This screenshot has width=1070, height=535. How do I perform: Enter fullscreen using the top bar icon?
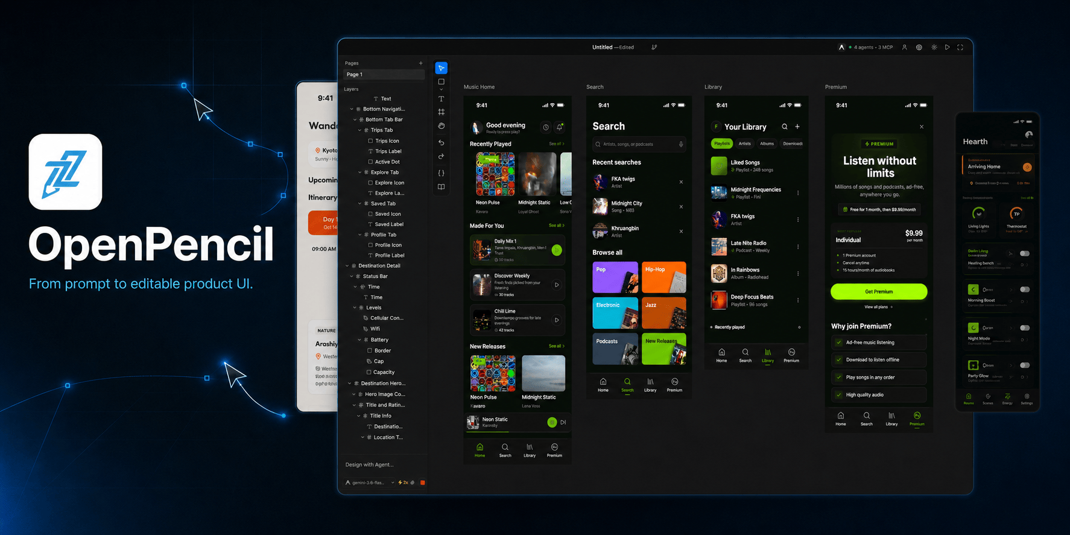(960, 47)
